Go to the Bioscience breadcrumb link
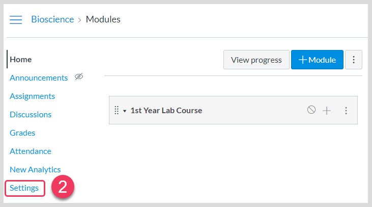 (52, 19)
